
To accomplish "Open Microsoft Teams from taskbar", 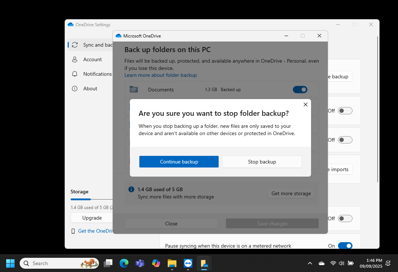I will [140, 263].
